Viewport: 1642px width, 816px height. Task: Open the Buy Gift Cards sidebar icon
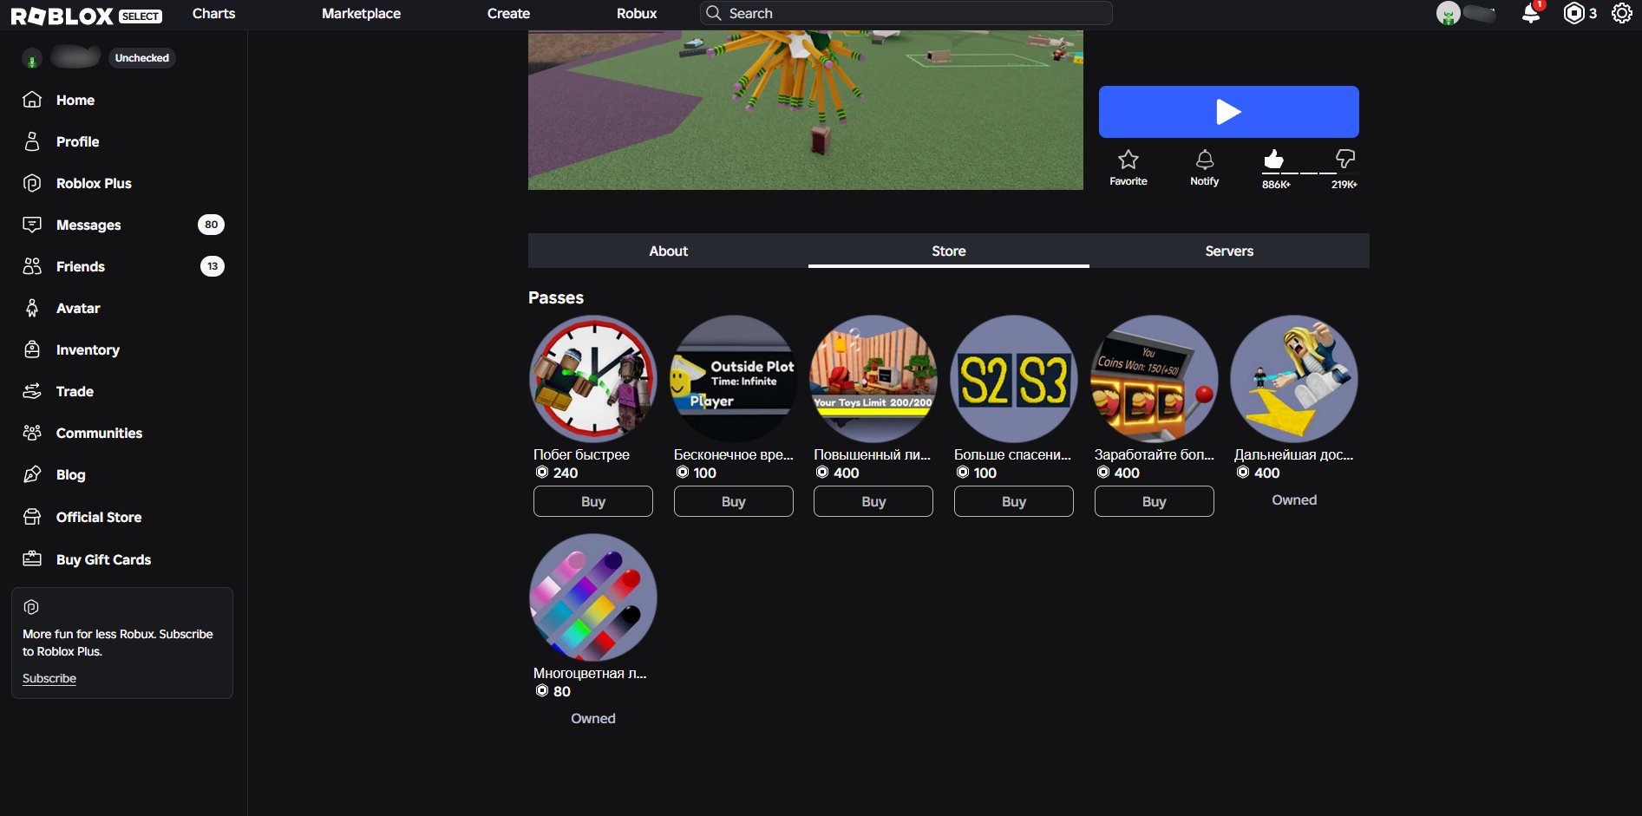[x=32, y=559]
